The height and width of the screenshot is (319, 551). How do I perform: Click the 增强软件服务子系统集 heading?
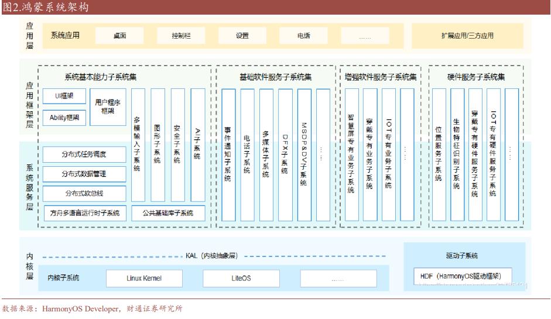(x=381, y=77)
